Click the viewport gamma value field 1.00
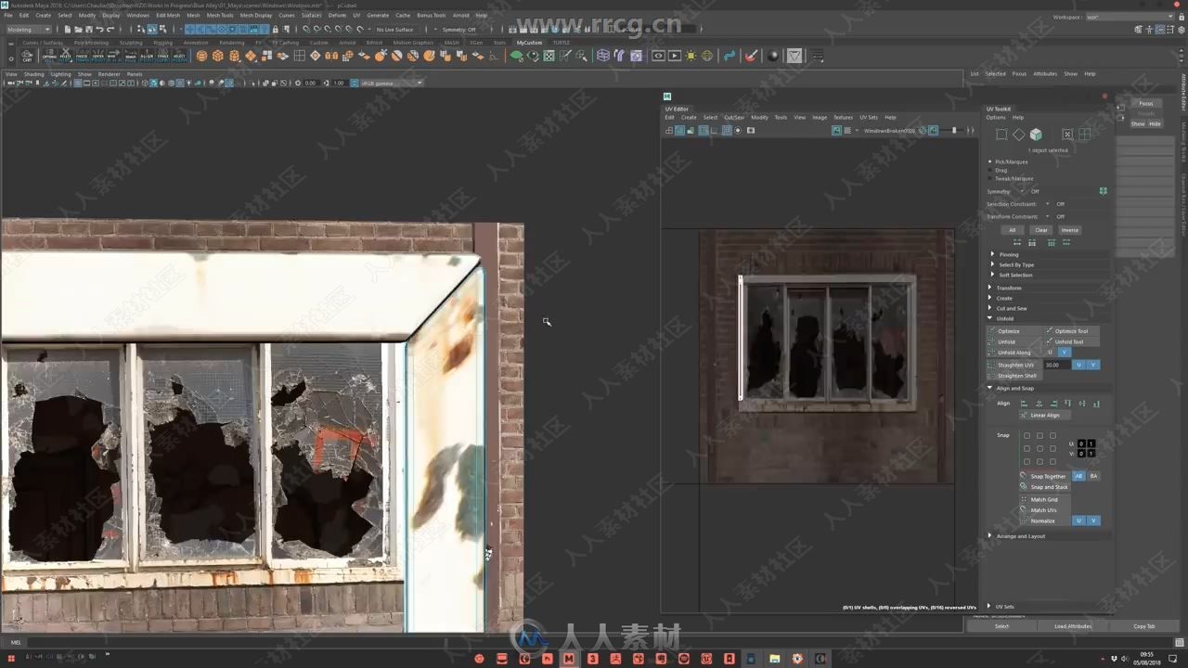Image resolution: width=1188 pixels, height=668 pixels. pyautogui.click(x=340, y=83)
